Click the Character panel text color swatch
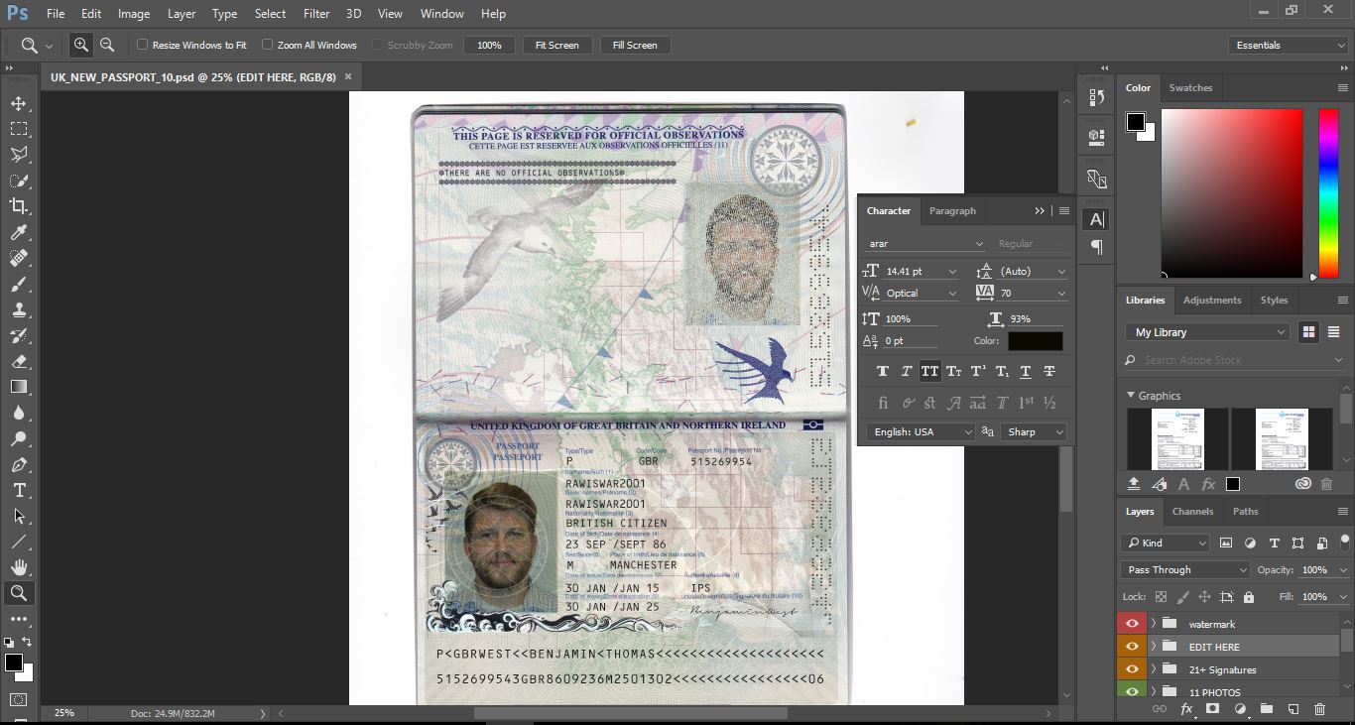Image resolution: width=1355 pixels, height=725 pixels. tap(1035, 340)
